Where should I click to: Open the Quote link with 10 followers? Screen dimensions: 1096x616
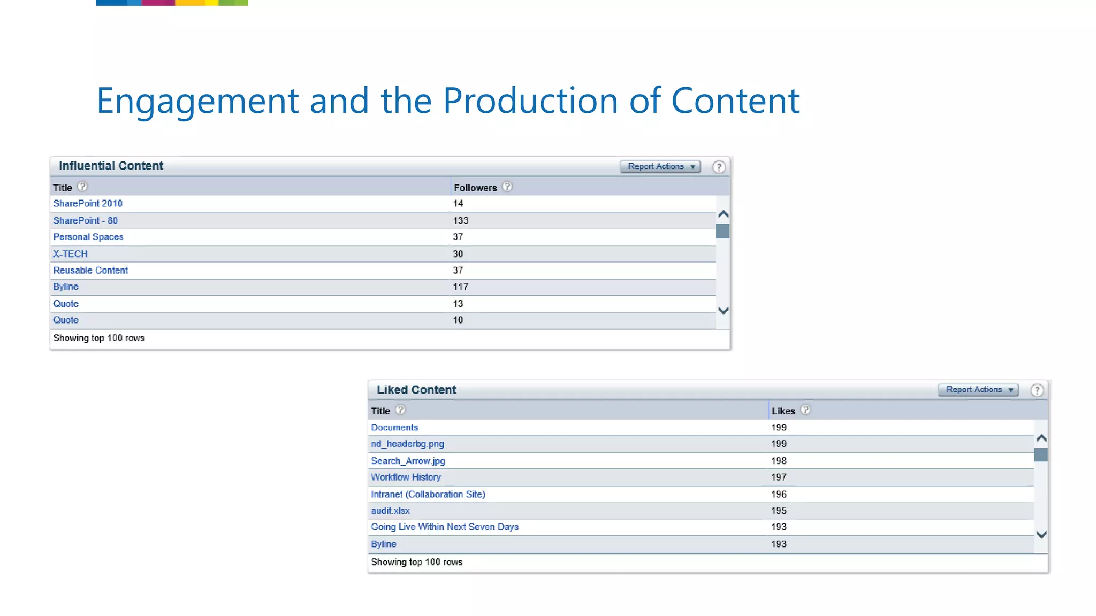click(66, 320)
